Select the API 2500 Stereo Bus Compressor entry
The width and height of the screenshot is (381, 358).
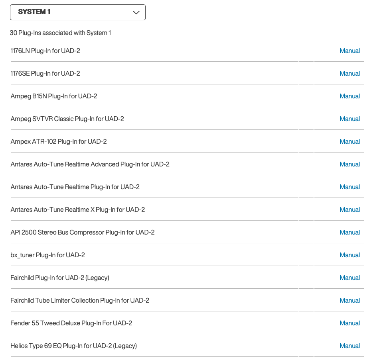point(83,233)
